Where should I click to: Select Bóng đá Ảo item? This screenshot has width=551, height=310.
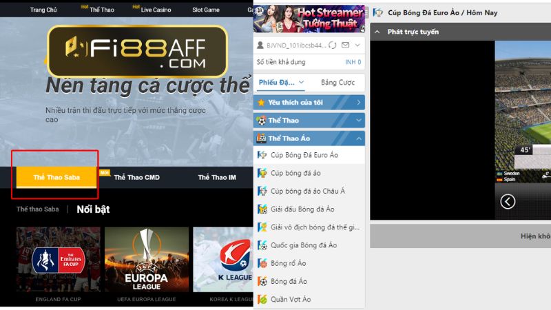pos(309,281)
